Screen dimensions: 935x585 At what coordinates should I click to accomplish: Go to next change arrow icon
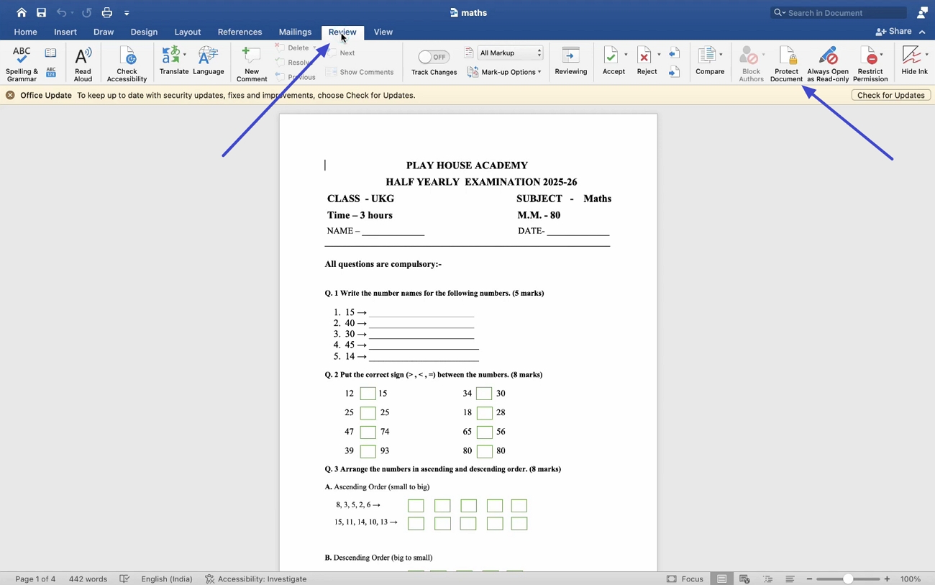[674, 72]
